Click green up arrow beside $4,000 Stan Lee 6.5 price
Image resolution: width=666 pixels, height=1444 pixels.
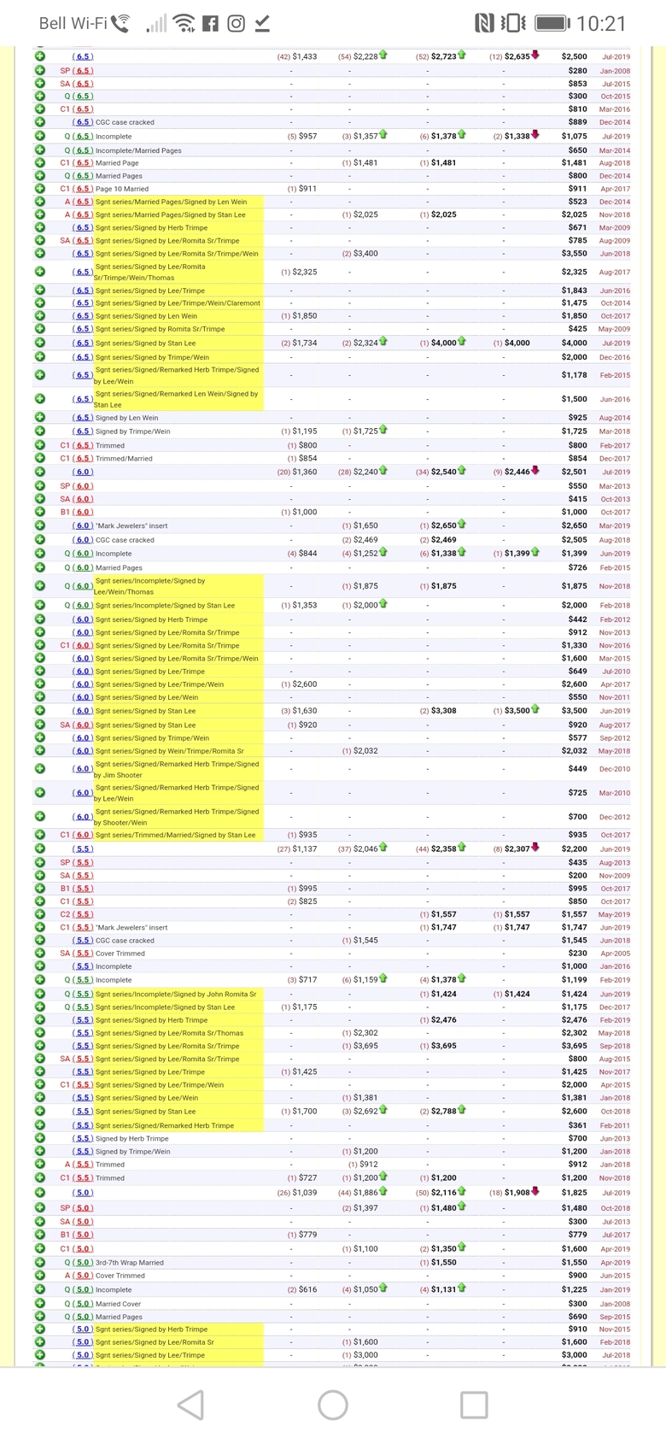coord(462,342)
